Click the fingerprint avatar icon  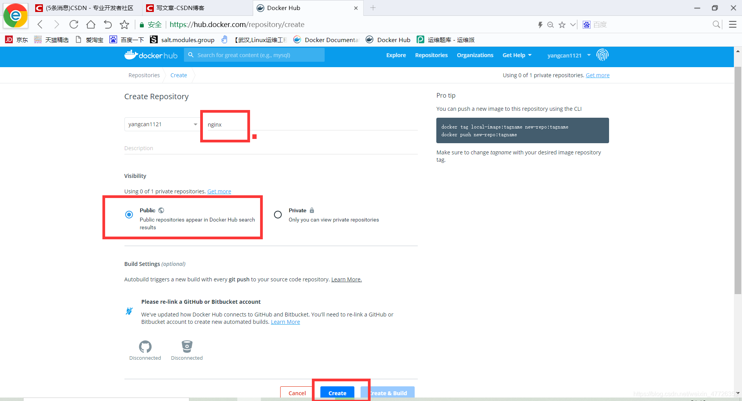[x=602, y=55]
